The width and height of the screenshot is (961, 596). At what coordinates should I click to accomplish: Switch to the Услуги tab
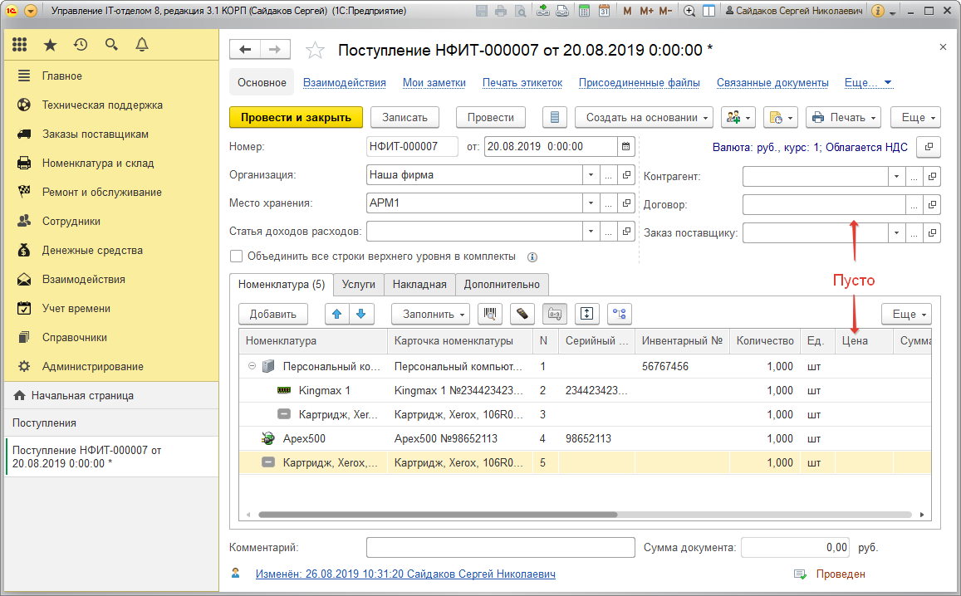pos(359,284)
